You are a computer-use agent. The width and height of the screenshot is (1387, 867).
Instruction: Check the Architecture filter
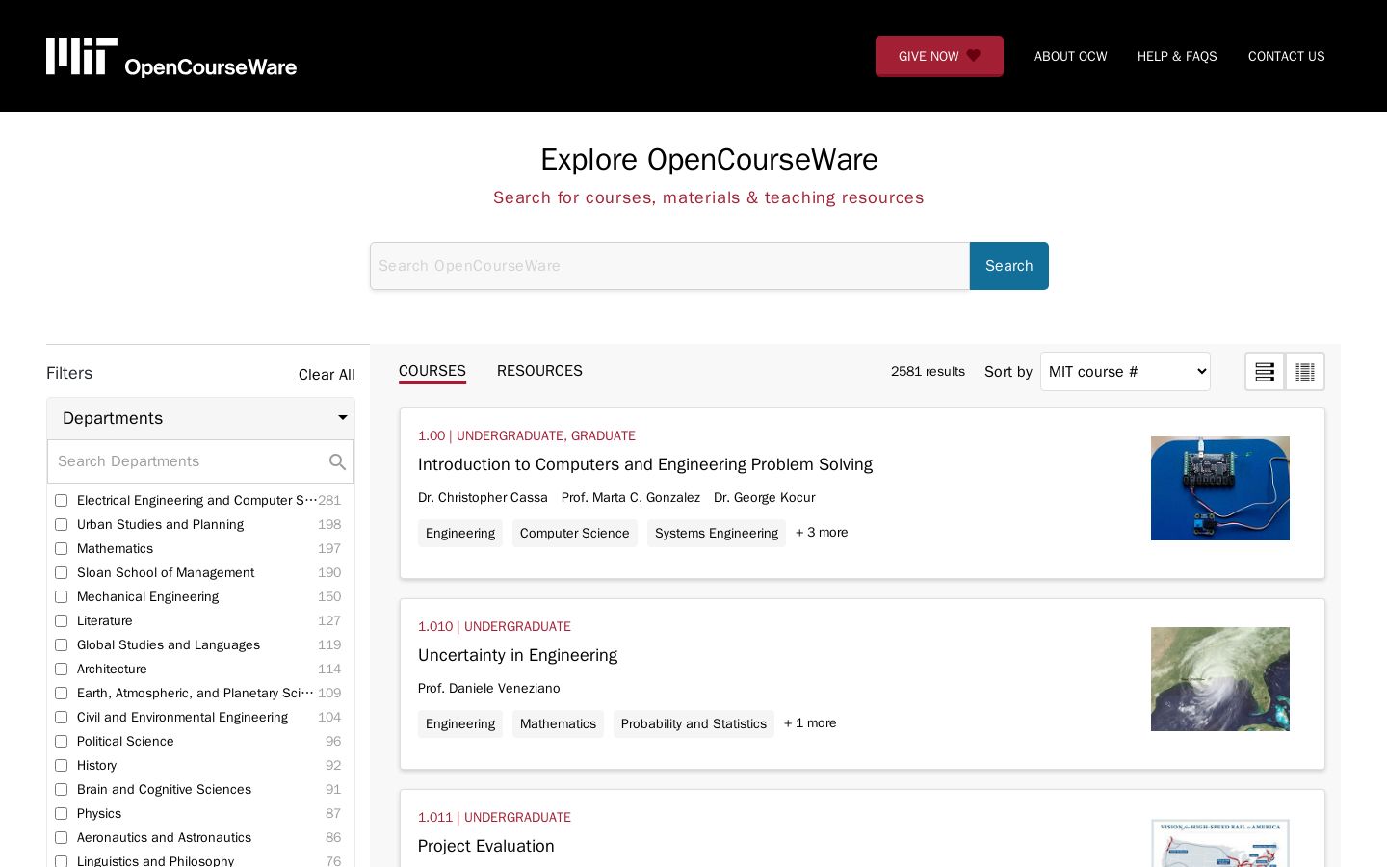pos(61,670)
